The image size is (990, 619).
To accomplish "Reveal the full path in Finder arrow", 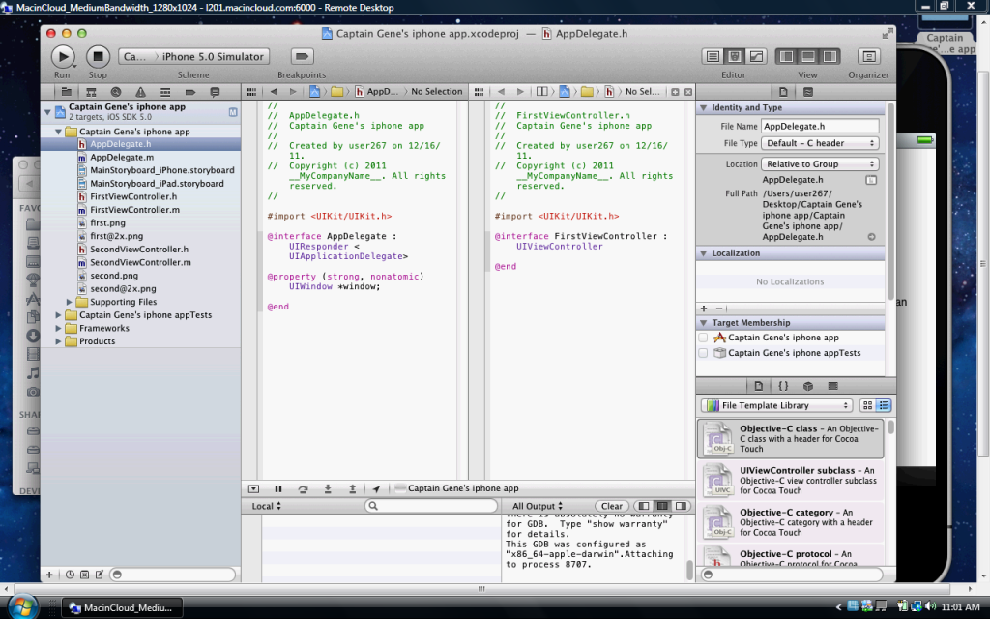I will click(x=871, y=236).
